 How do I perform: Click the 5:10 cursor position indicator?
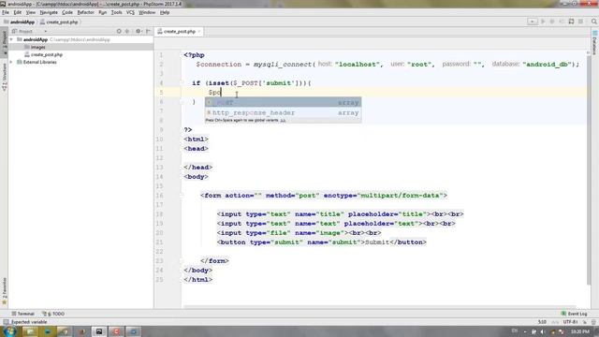click(x=542, y=322)
